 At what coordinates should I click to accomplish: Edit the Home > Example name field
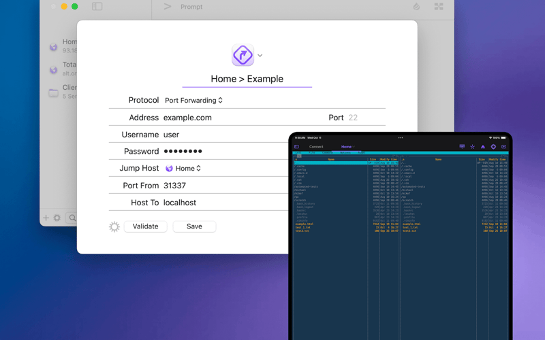tap(247, 79)
